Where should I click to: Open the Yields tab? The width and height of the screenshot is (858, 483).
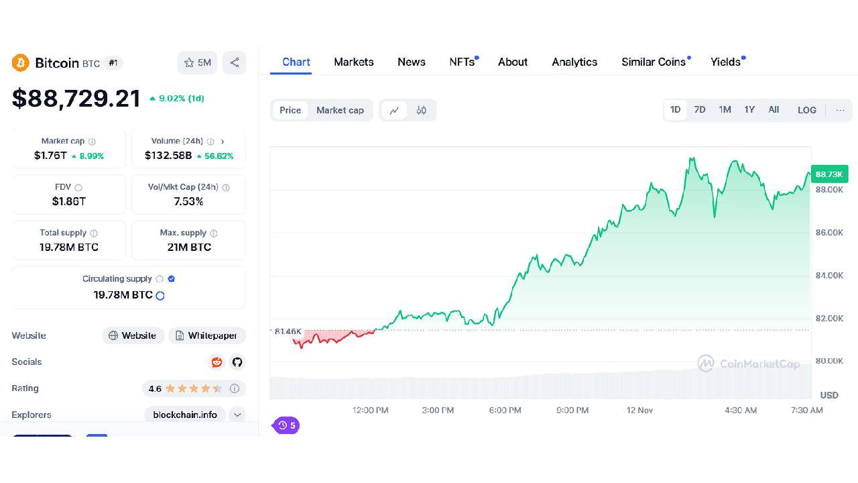coord(727,62)
